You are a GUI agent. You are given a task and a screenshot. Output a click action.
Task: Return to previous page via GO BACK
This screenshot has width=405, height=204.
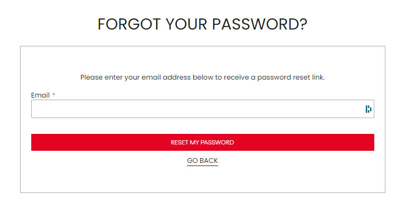[202, 161]
